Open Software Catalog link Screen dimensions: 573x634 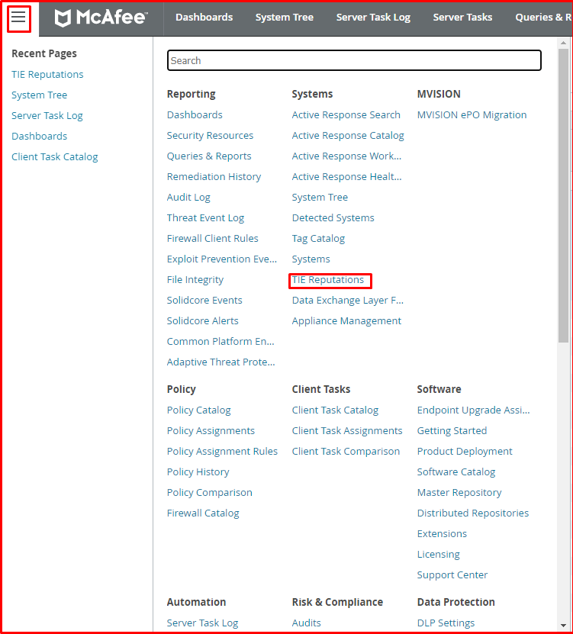pos(456,471)
